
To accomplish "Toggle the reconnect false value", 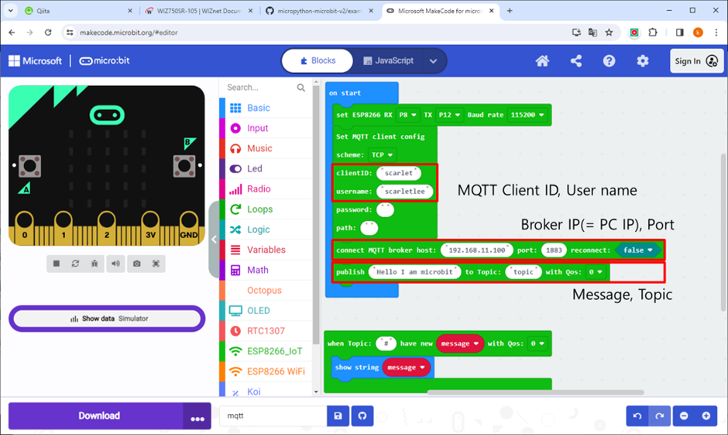I will [638, 250].
